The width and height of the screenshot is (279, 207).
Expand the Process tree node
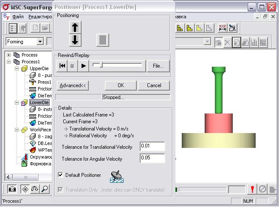pos(8,55)
